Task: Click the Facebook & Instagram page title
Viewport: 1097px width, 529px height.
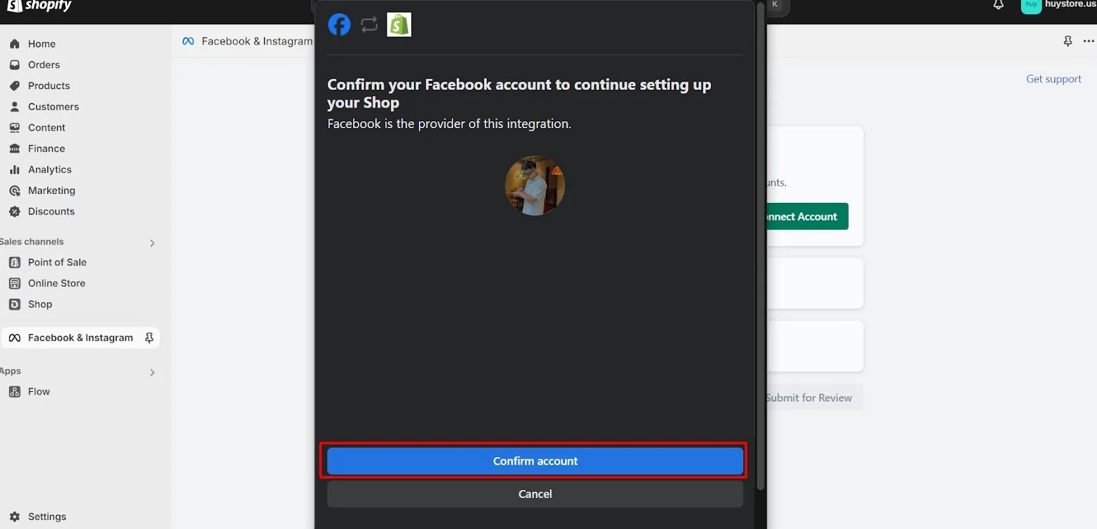Action: coord(257,41)
